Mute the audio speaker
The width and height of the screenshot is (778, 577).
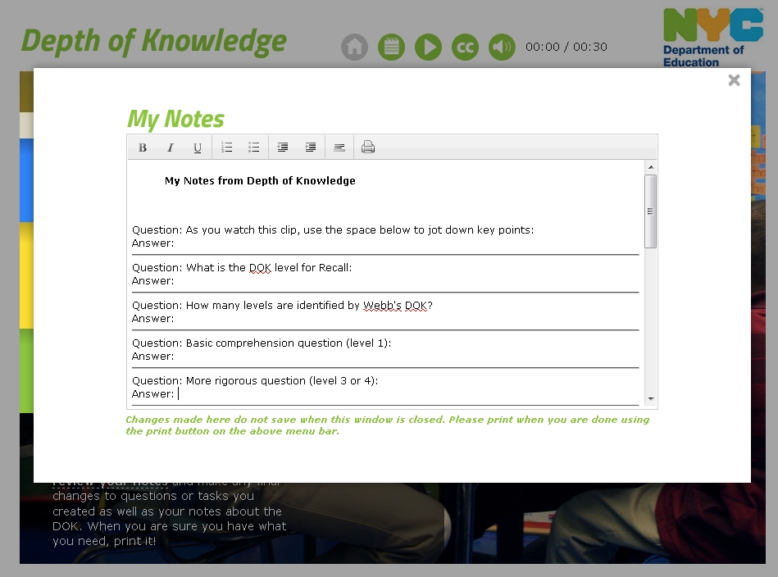pyautogui.click(x=502, y=47)
